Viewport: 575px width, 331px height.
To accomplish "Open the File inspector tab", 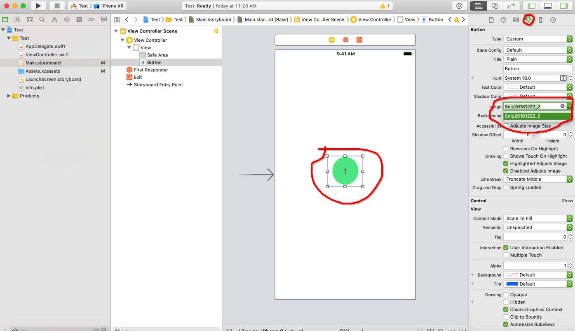I will click(x=491, y=20).
